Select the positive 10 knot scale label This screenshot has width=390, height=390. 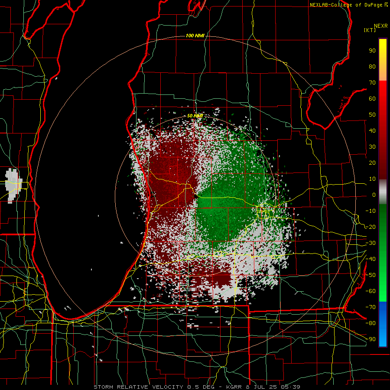(372, 179)
